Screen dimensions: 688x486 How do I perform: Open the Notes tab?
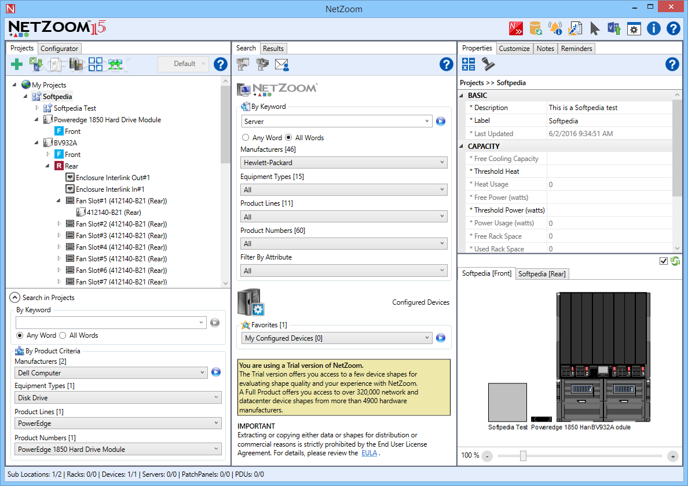546,48
